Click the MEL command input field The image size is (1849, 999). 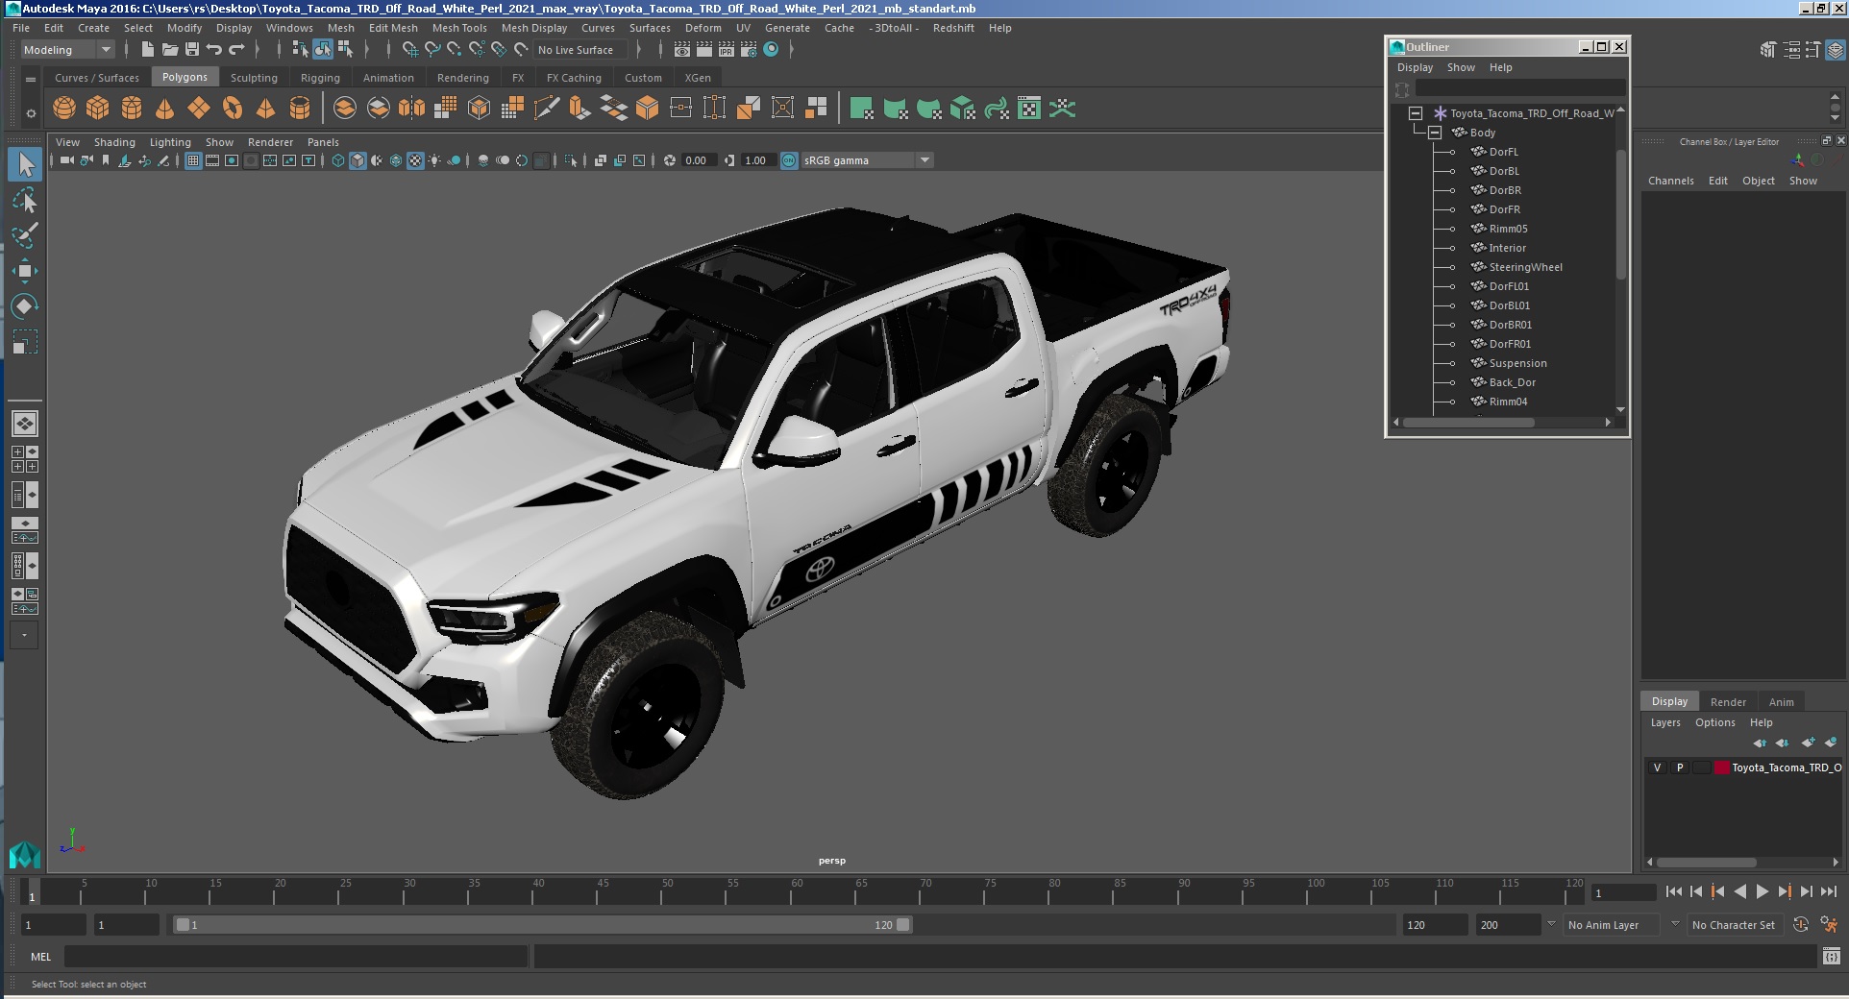pos(296,957)
